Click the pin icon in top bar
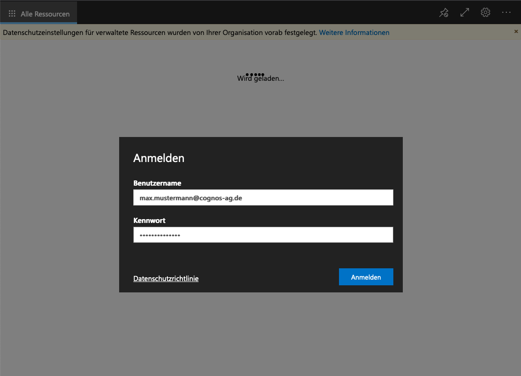 pos(443,13)
